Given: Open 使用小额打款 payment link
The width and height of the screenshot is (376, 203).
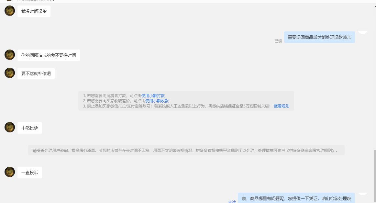Looking at the screenshot, I should (153, 96).
